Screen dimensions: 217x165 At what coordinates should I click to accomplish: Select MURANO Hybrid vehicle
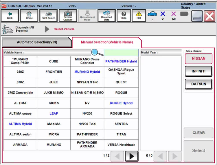pos(87,72)
